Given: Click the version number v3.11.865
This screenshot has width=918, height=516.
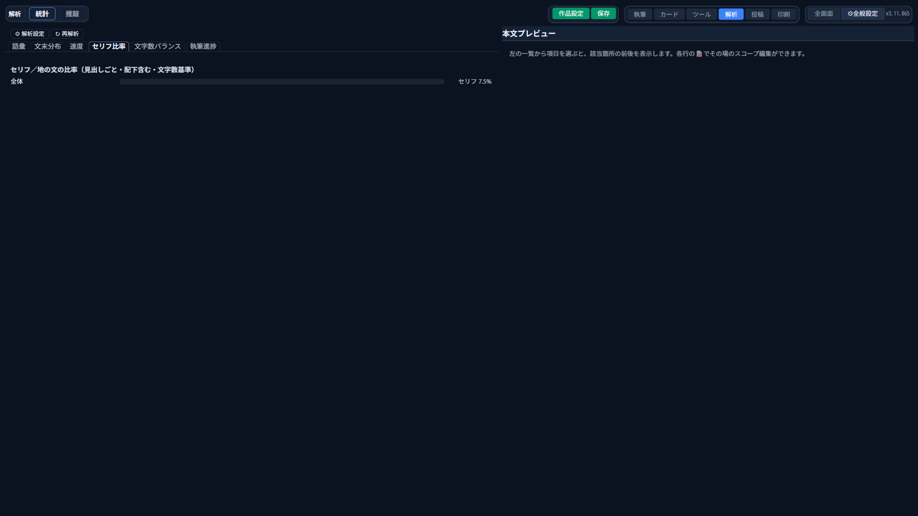Looking at the screenshot, I should pyautogui.click(x=897, y=14).
